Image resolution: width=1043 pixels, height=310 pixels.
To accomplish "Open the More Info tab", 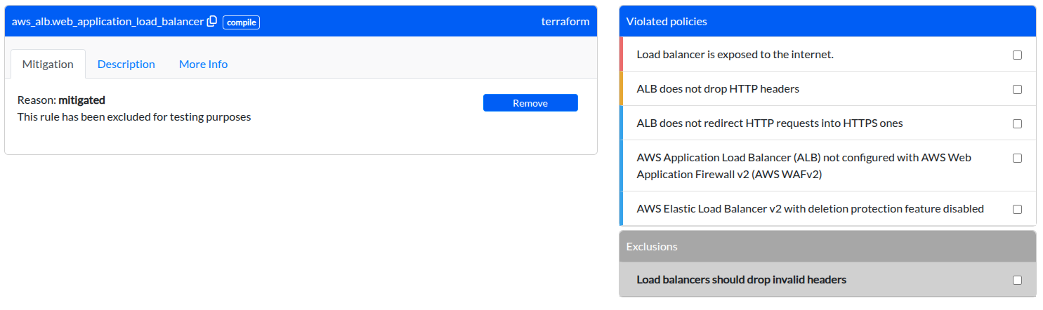I will pos(203,64).
